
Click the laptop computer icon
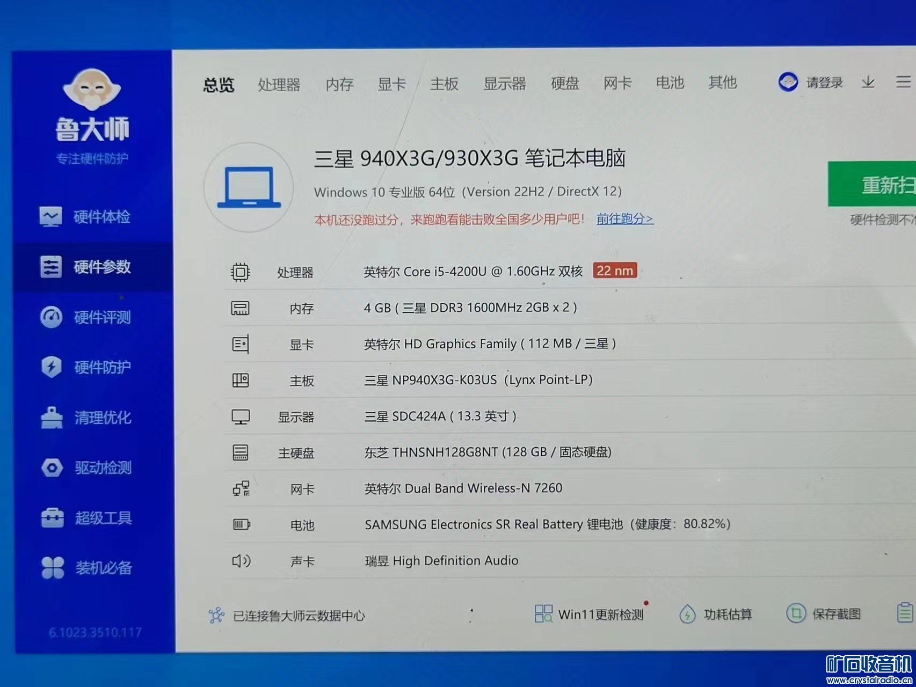pos(249,187)
